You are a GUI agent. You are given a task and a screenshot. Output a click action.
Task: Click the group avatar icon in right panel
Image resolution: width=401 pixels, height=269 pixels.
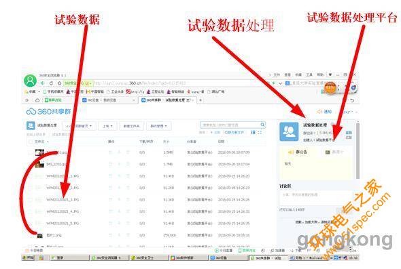(x=289, y=131)
